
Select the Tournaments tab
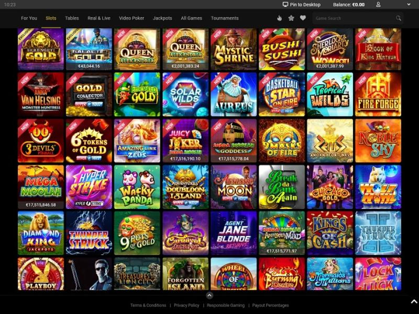tap(225, 18)
